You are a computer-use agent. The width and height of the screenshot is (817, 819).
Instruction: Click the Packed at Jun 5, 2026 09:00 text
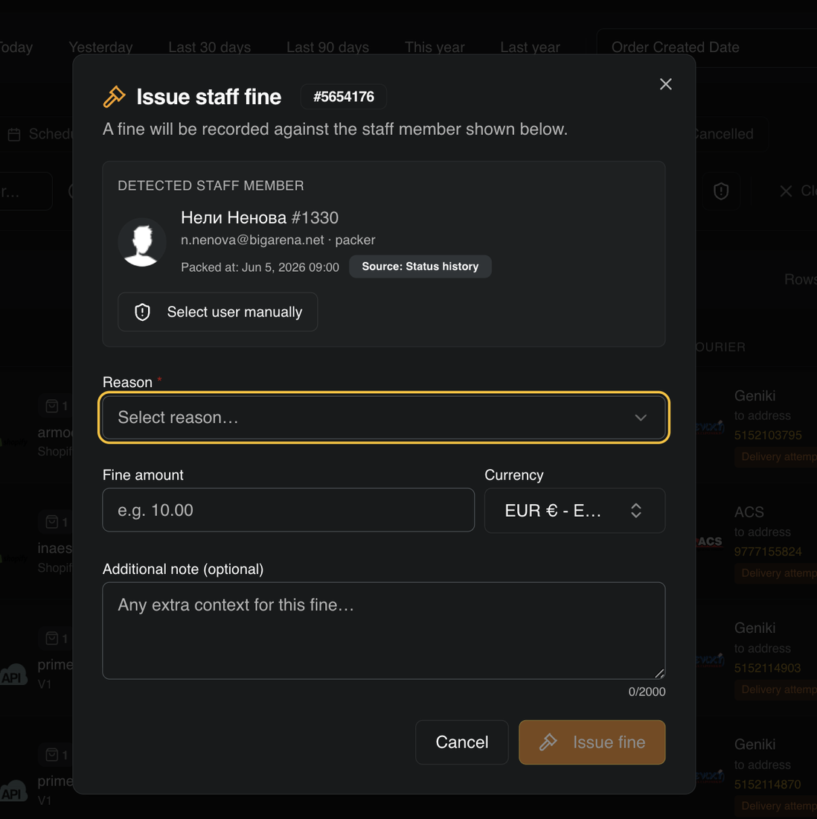(x=260, y=267)
